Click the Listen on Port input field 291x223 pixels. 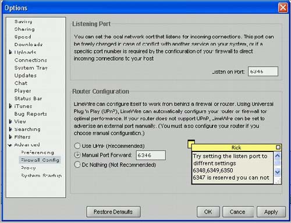coord(263,71)
